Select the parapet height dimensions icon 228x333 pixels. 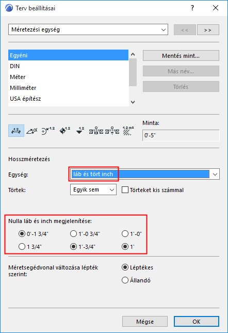[x=112, y=131]
